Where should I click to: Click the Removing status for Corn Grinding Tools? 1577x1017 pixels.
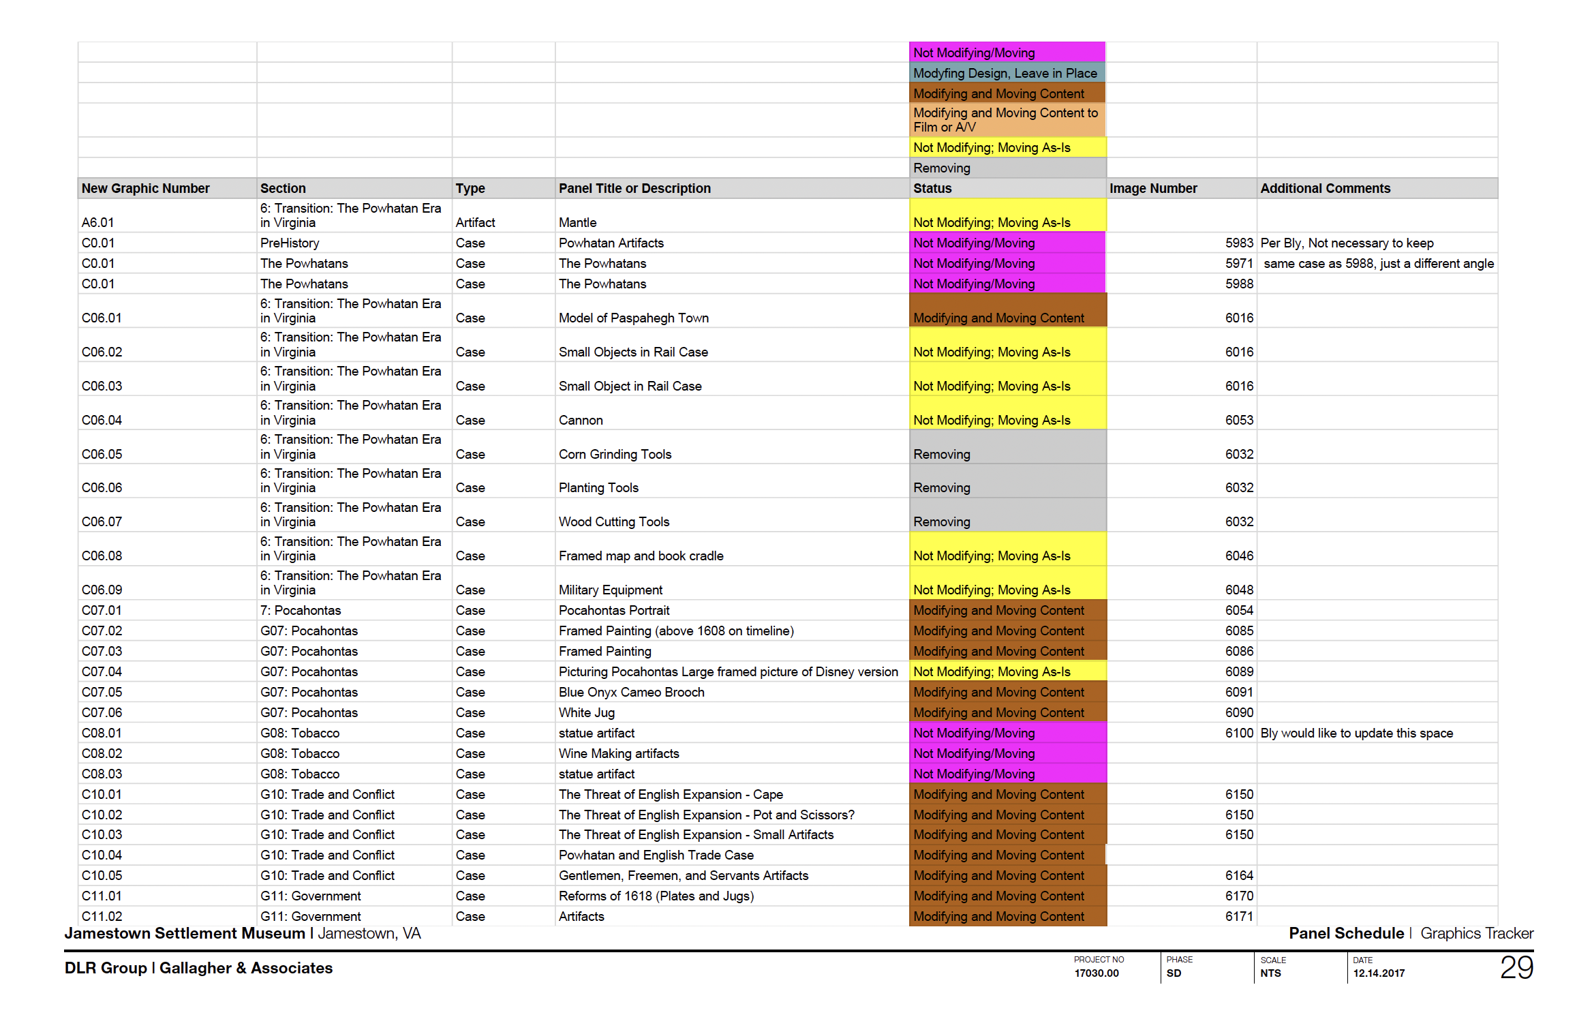tap(942, 454)
